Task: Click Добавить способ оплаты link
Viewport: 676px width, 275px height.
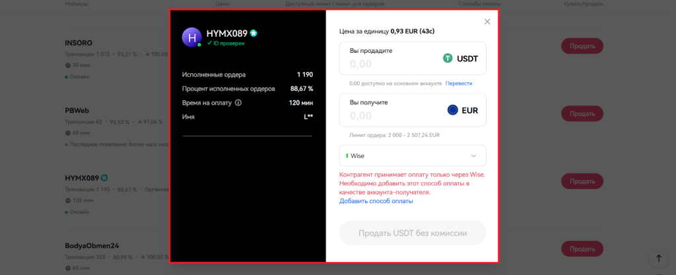Action: pos(376,201)
